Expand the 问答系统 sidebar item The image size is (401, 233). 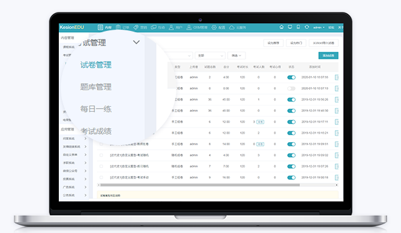tap(74, 138)
